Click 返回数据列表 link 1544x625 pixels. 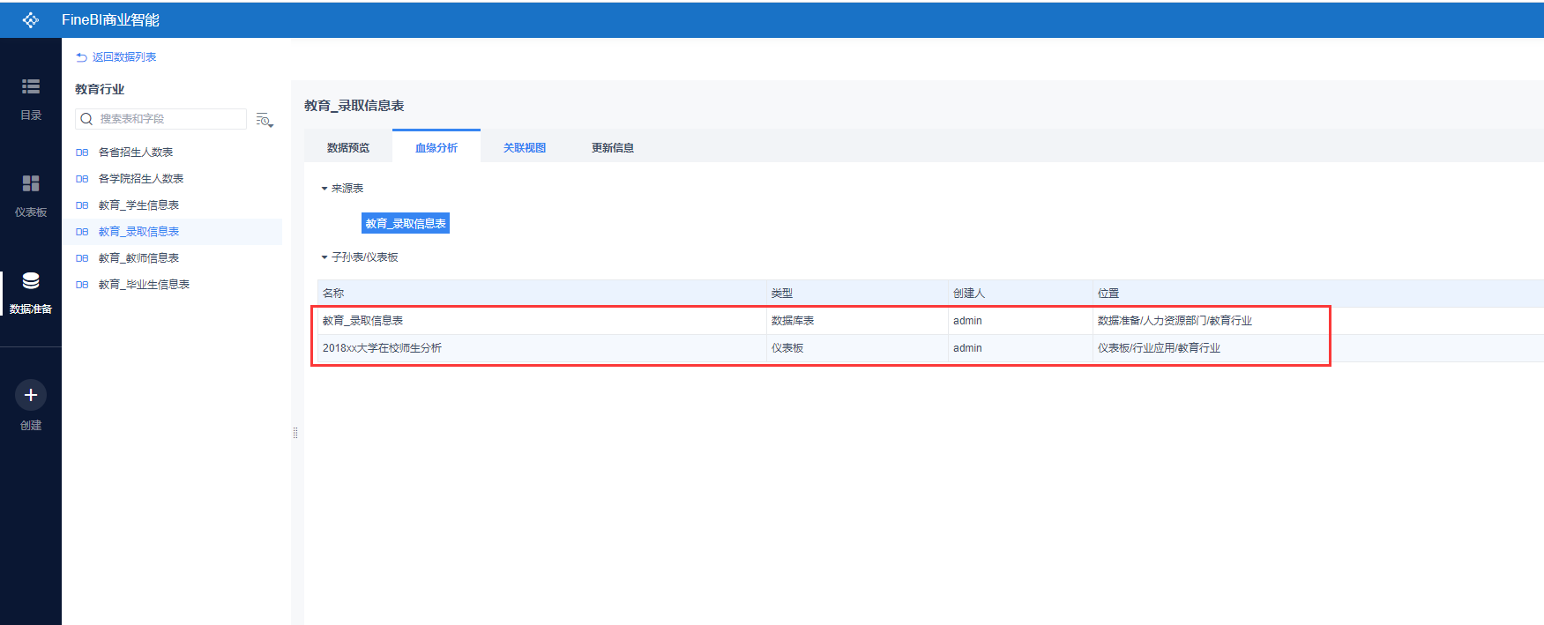pos(124,57)
